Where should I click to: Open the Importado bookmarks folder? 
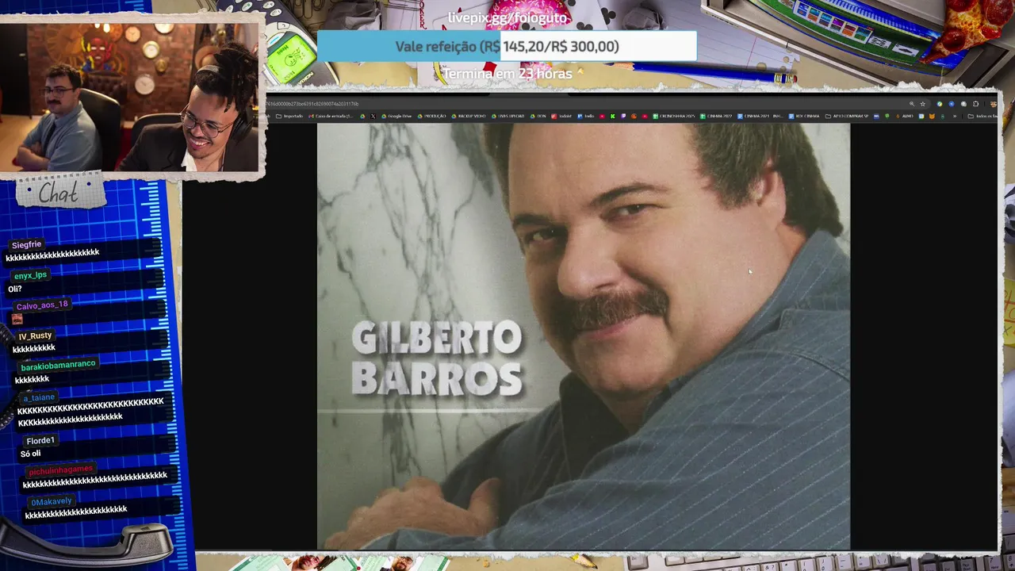[289, 116]
